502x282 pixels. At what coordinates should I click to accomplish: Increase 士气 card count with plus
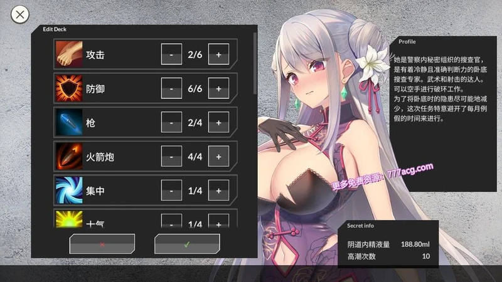pyautogui.click(x=218, y=221)
